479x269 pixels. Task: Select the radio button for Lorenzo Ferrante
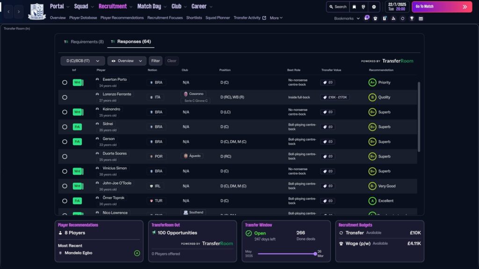(65, 98)
